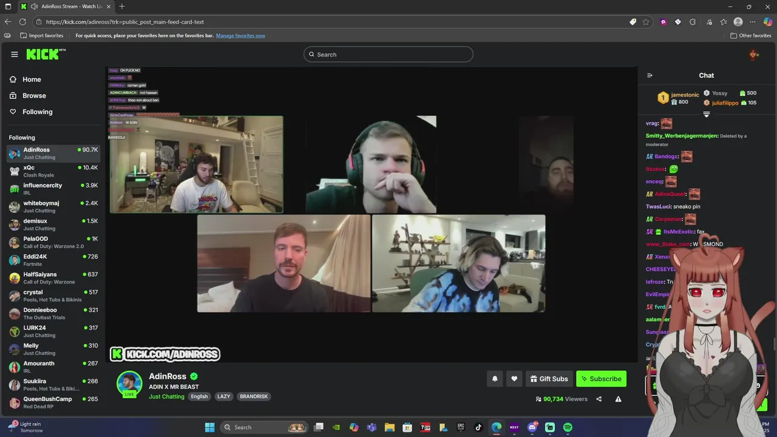The height and width of the screenshot is (437, 777).
Task: Go back with the browser back arrow
Action: pyautogui.click(x=8, y=22)
